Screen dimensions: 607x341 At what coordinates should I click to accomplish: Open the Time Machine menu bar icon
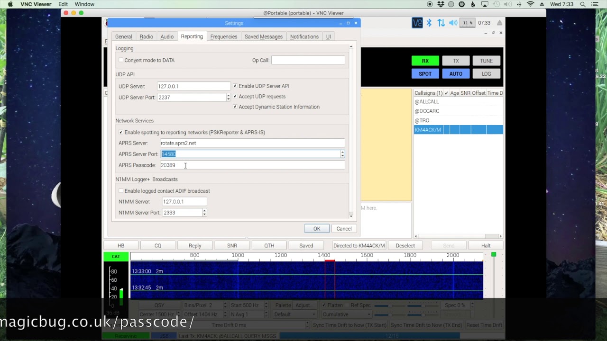496,4
